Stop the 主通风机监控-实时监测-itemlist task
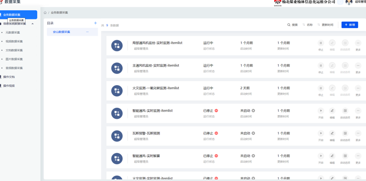 [x=321, y=66]
